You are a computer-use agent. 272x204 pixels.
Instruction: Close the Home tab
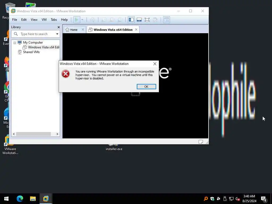click(x=83, y=29)
